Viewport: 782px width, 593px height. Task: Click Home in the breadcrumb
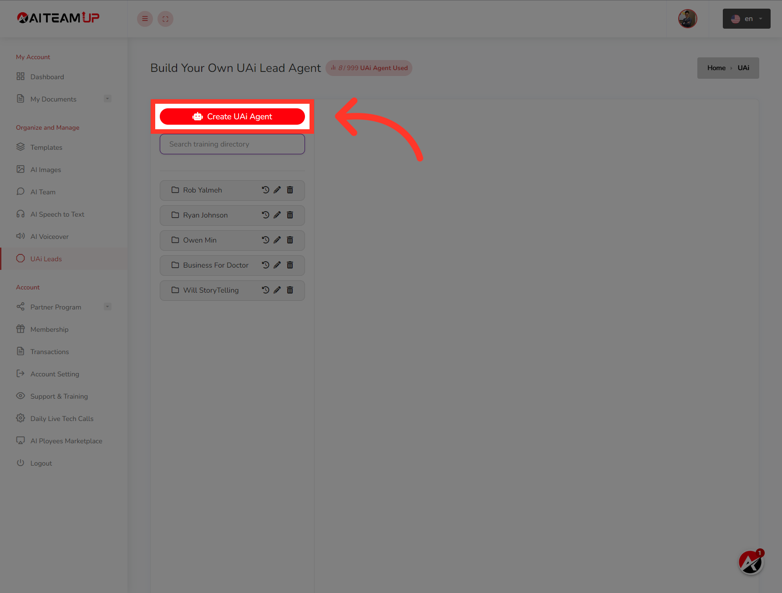point(716,68)
